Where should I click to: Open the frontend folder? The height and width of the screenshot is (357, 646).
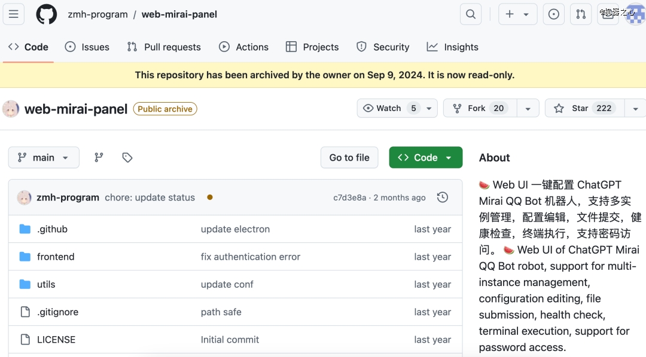56,257
